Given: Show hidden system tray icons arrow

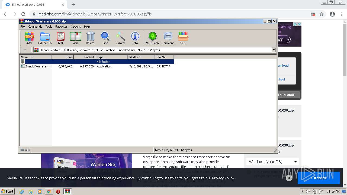Looking at the screenshot, I should 303,191.
